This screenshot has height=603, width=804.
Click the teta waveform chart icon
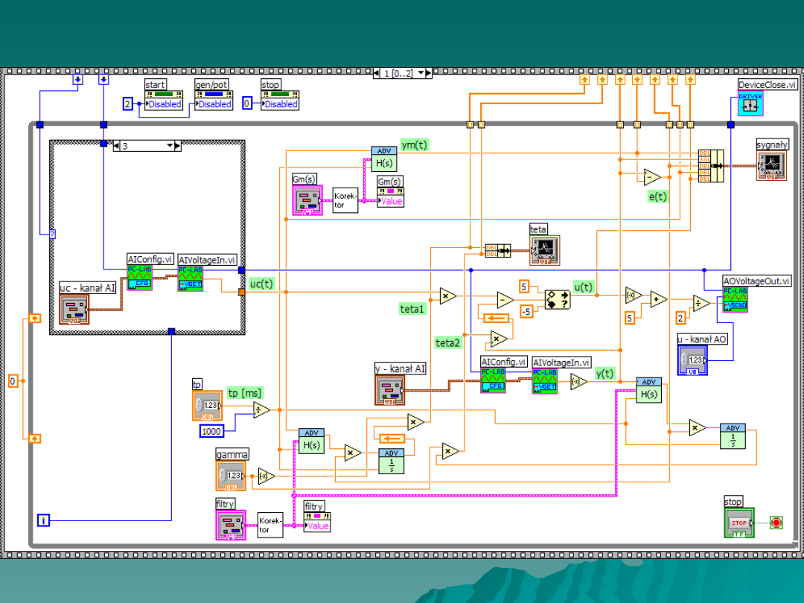(544, 250)
